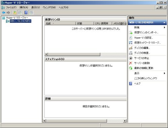
Task: Click サービスの停止 action
Action: tap(141, 58)
